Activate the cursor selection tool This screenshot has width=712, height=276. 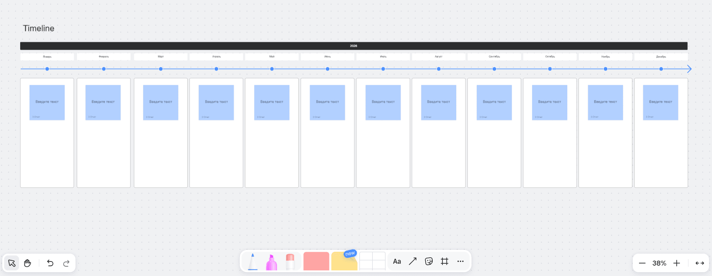click(12, 263)
